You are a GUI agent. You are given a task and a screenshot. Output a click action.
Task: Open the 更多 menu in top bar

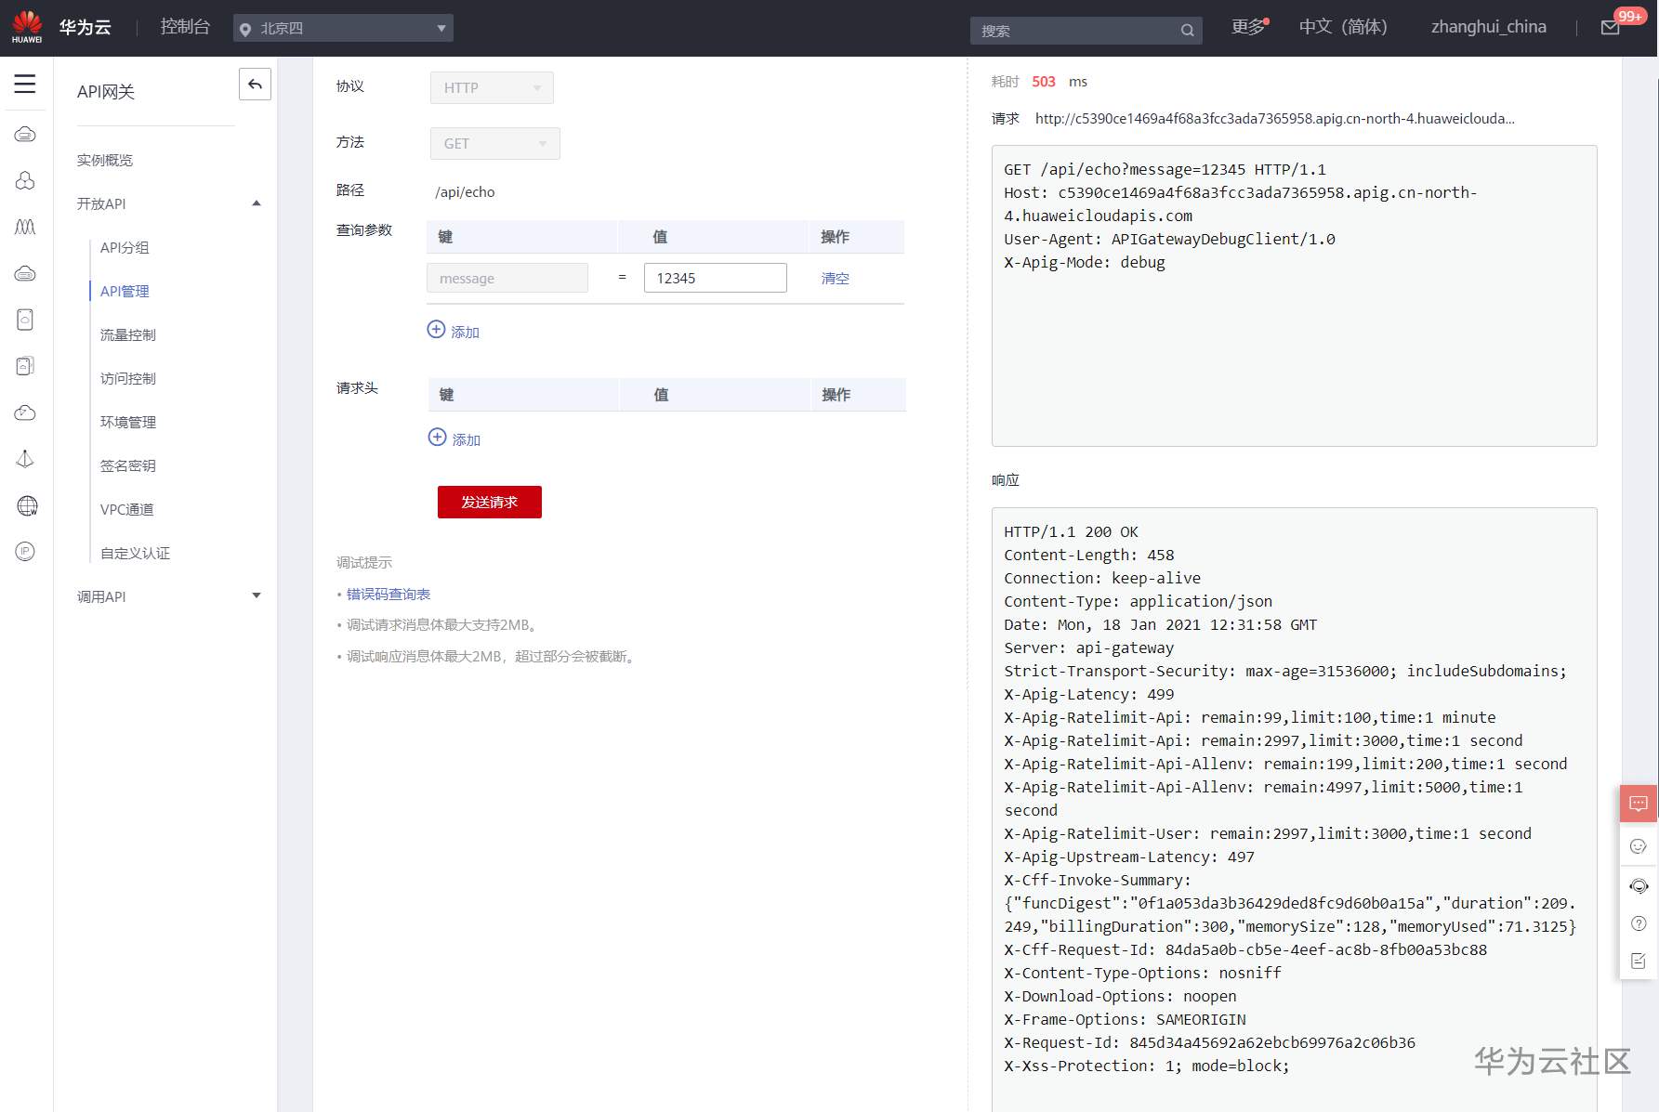tap(1249, 27)
